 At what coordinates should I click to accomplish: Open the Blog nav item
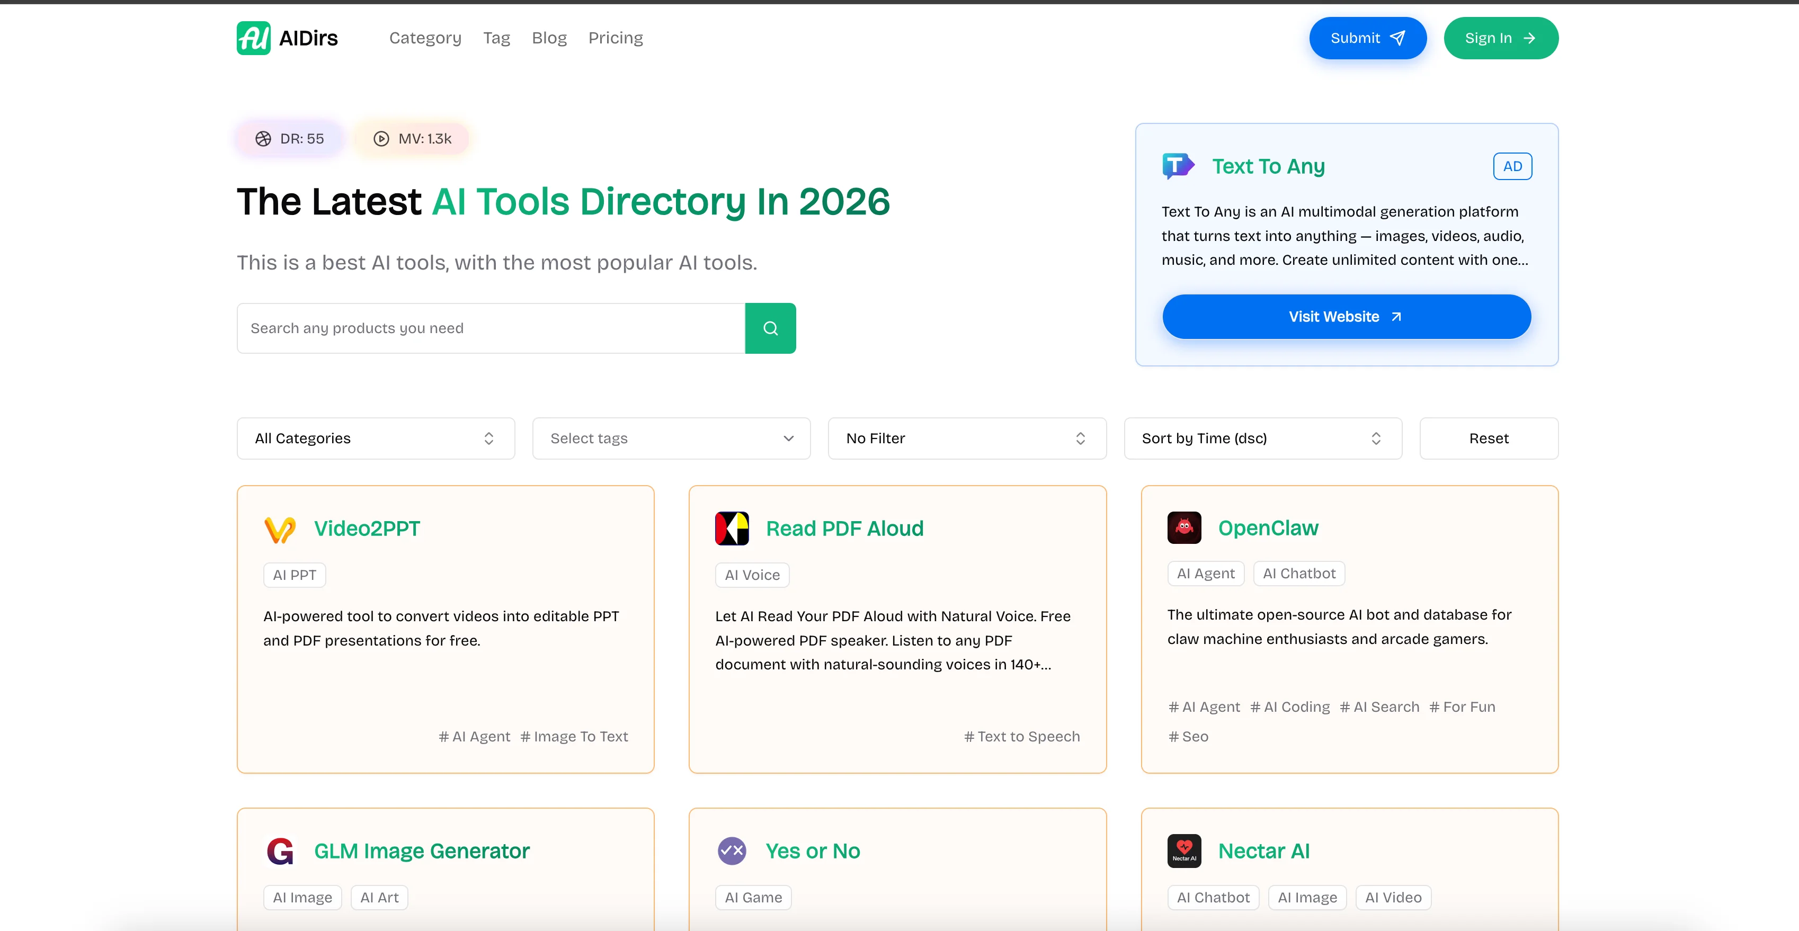tap(549, 38)
